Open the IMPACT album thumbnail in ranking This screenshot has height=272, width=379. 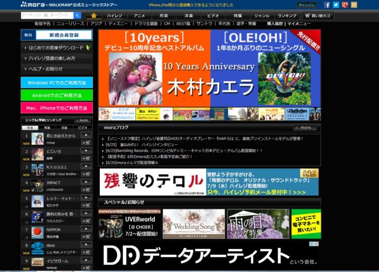tap(37, 186)
